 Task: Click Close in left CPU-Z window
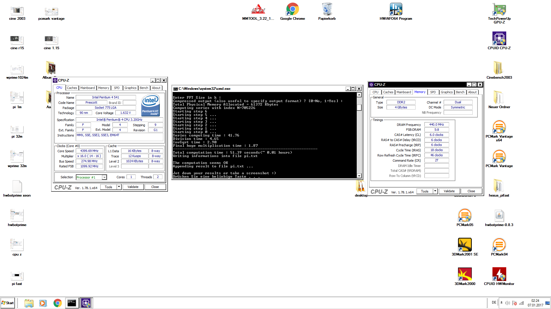coord(155,187)
